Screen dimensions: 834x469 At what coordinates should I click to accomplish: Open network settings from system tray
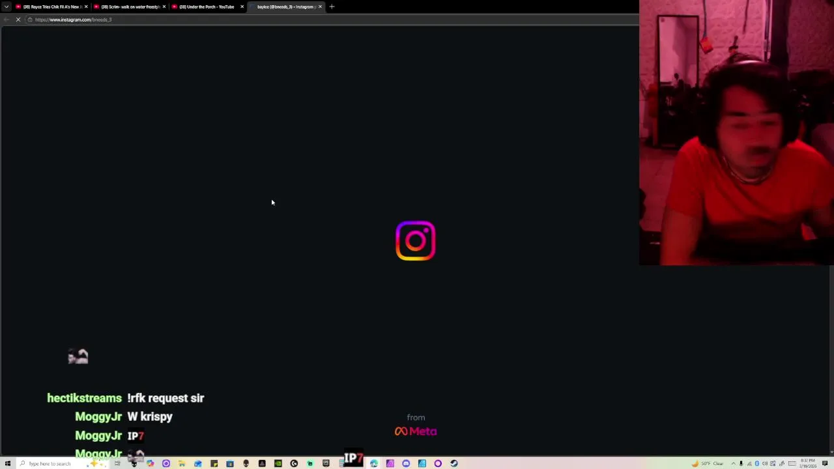coord(749,463)
